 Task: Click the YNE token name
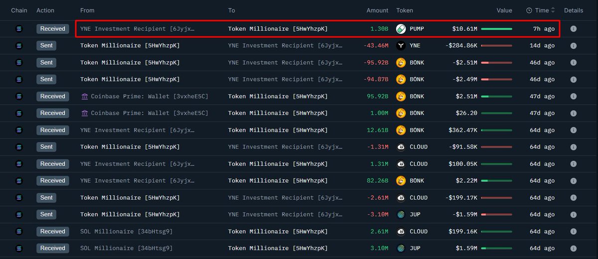(415, 46)
